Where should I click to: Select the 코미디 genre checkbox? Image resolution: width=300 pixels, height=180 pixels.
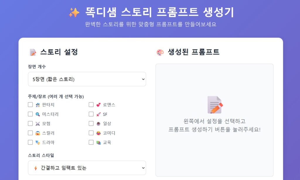(91, 133)
